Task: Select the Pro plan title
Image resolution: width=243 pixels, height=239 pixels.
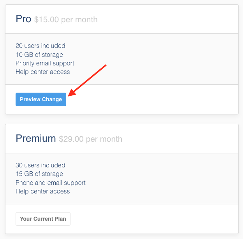Action: tap(23, 19)
